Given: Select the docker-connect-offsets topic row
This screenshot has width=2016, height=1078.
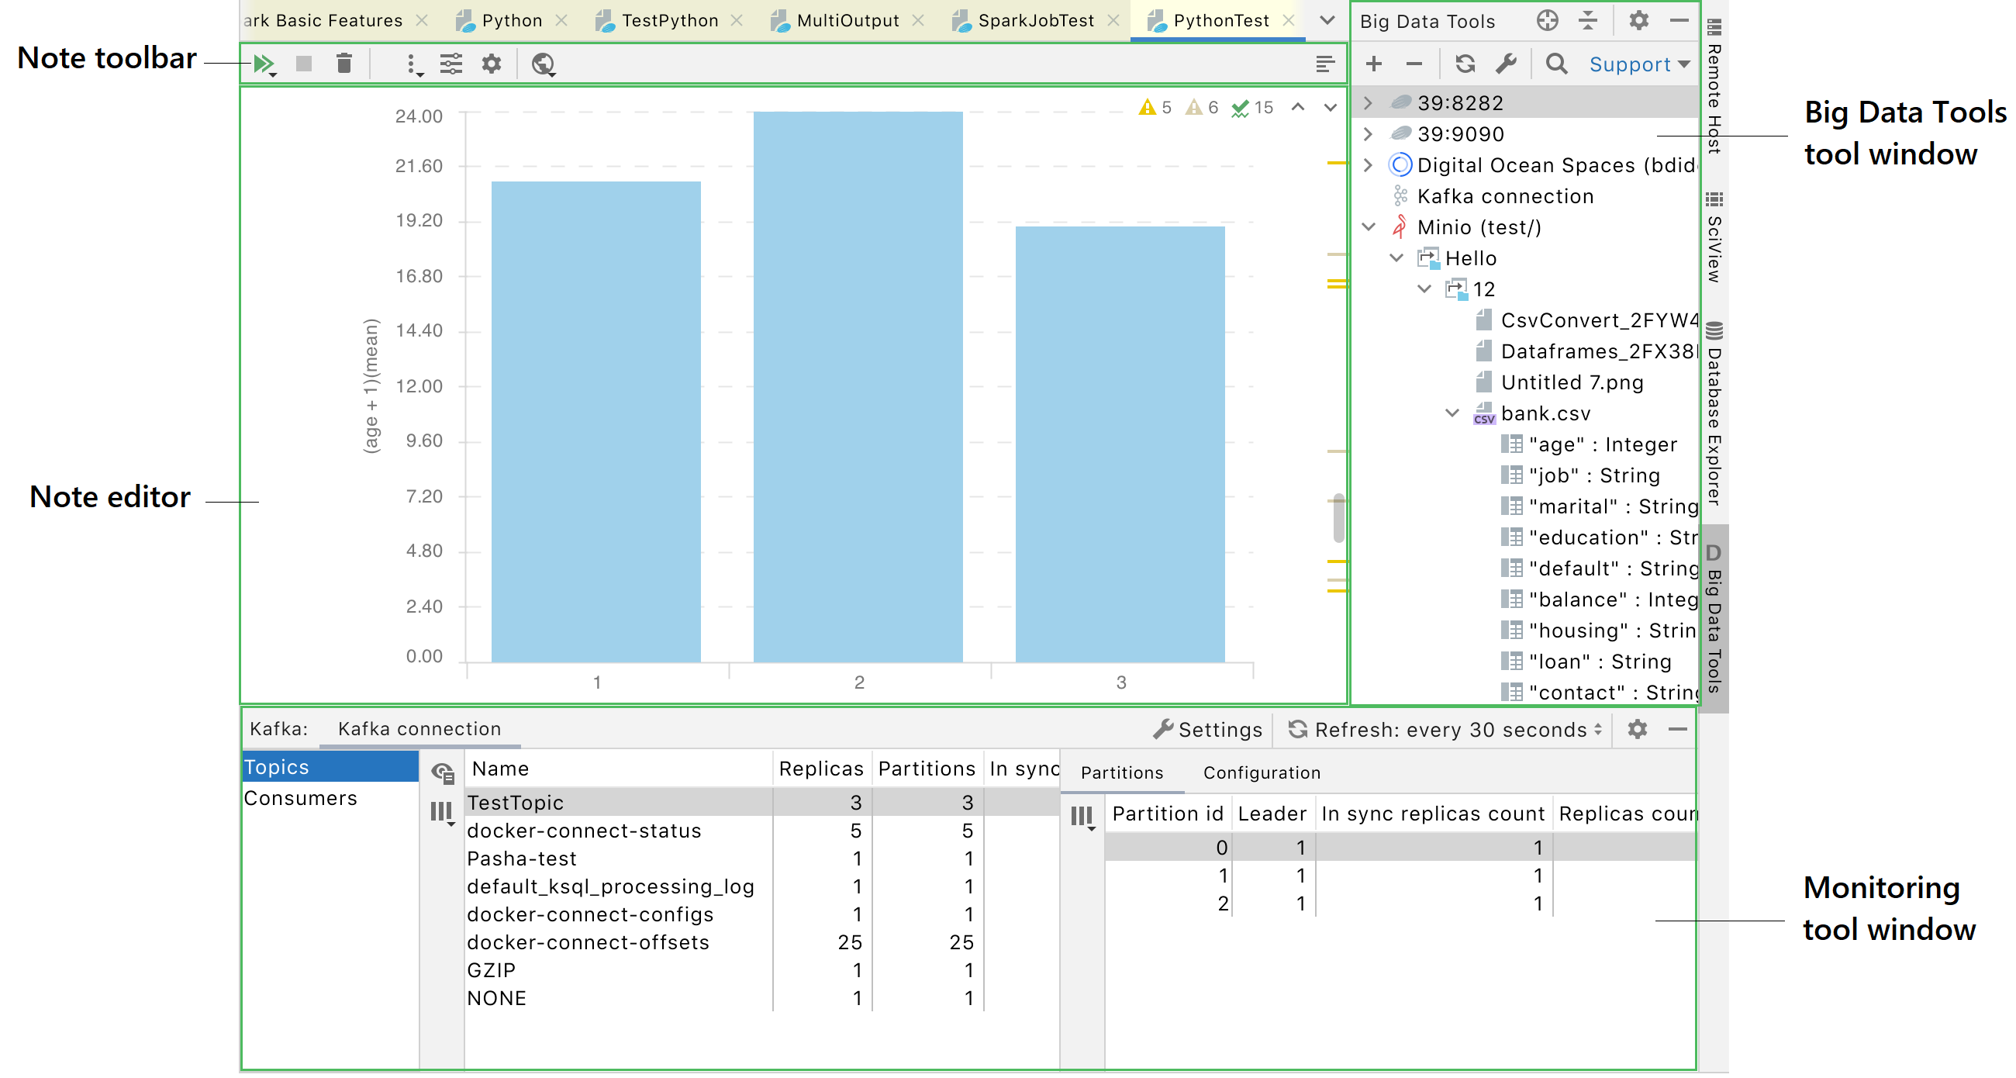Looking at the screenshot, I should click(589, 942).
